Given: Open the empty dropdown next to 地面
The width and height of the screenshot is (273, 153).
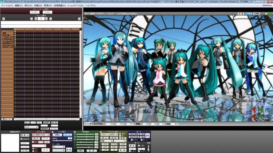Looking at the screenshot, I should 120,141.
